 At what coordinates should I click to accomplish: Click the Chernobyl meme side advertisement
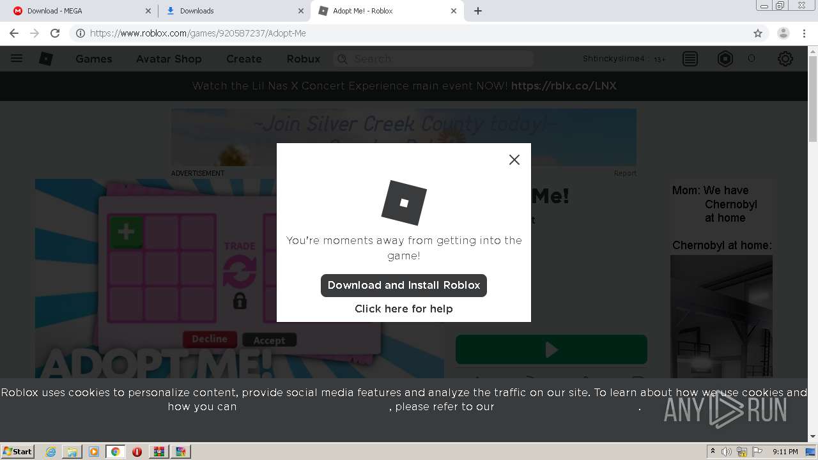pos(722,278)
